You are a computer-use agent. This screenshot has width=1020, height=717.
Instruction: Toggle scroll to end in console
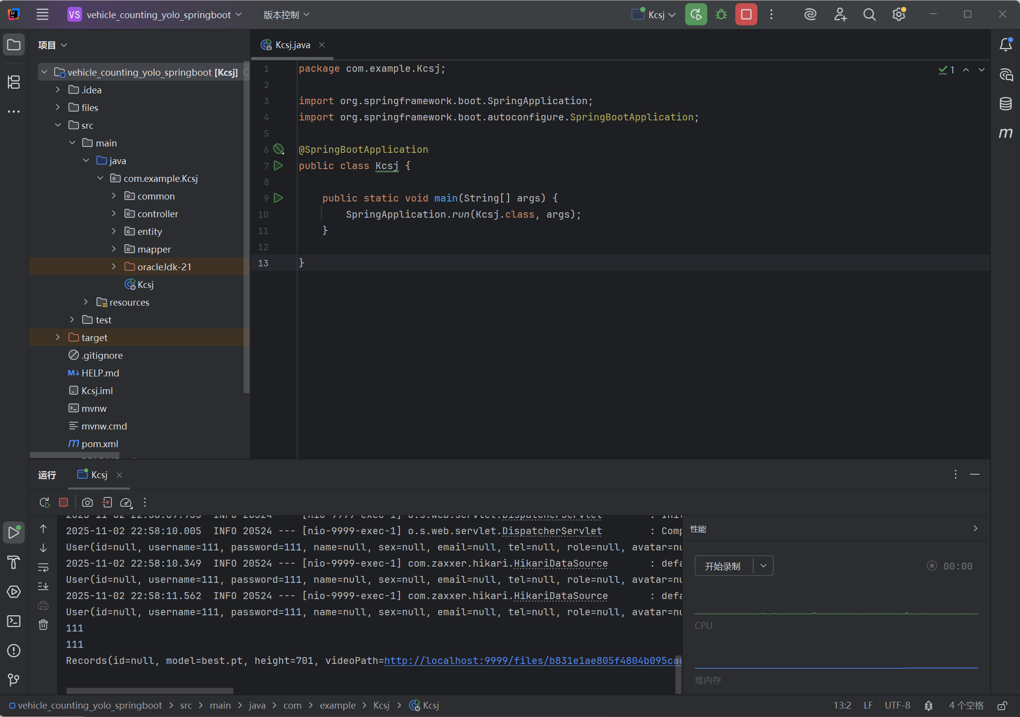pyautogui.click(x=43, y=586)
